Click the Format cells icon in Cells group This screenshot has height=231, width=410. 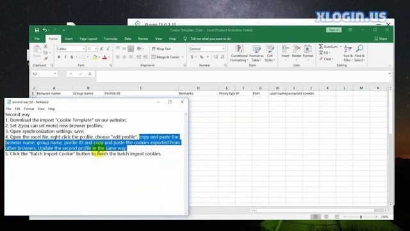[x=307, y=49]
